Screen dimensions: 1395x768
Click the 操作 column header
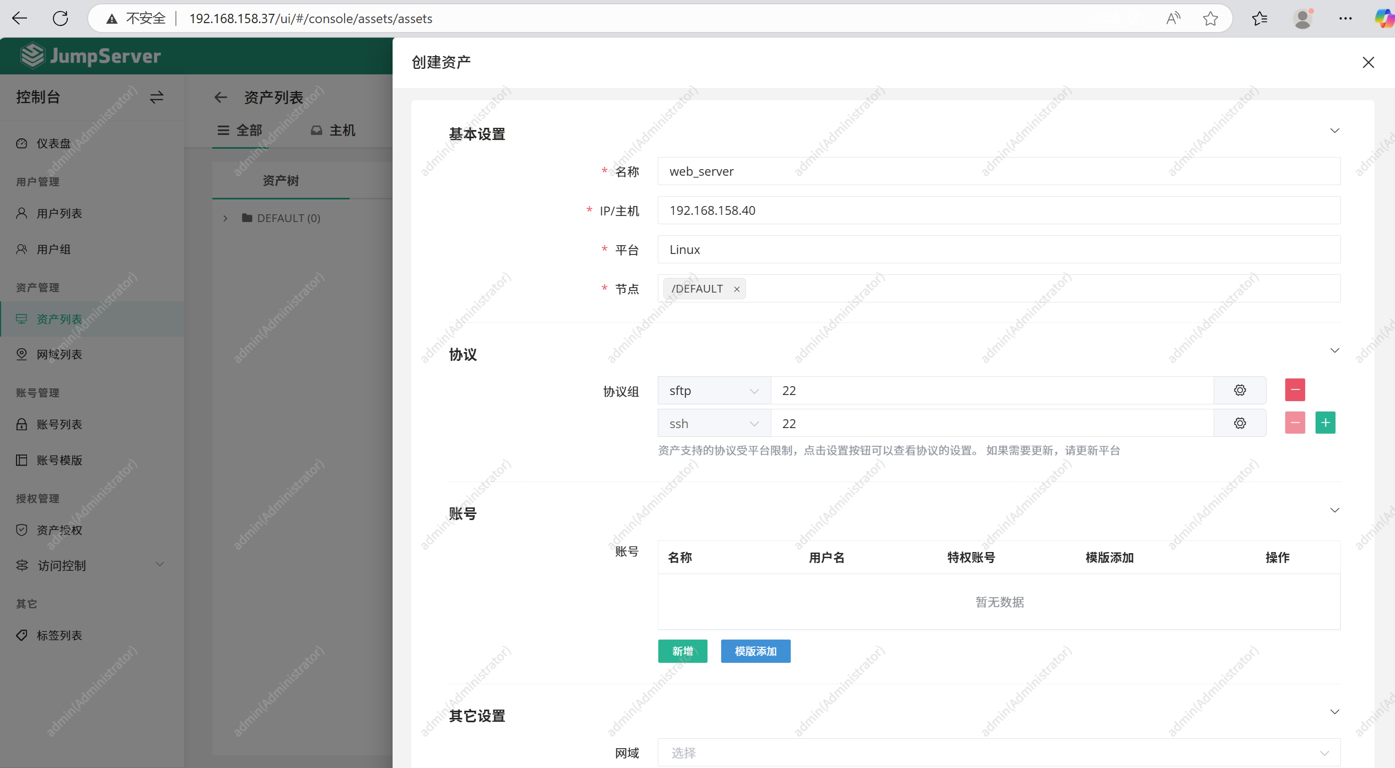point(1278,558)
